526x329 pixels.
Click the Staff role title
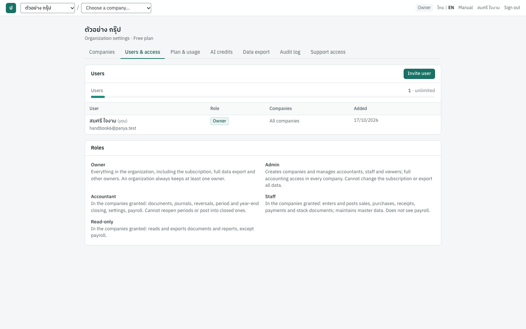pyautogui.click(x=270, y=197)
